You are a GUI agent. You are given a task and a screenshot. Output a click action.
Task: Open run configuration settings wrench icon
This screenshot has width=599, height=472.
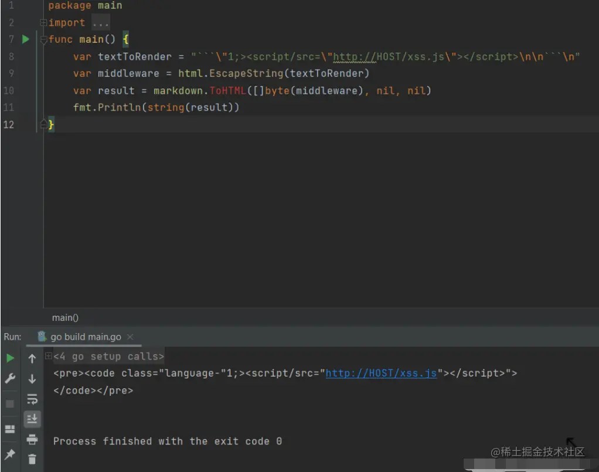pyautogui.click(x=10, y=378)
